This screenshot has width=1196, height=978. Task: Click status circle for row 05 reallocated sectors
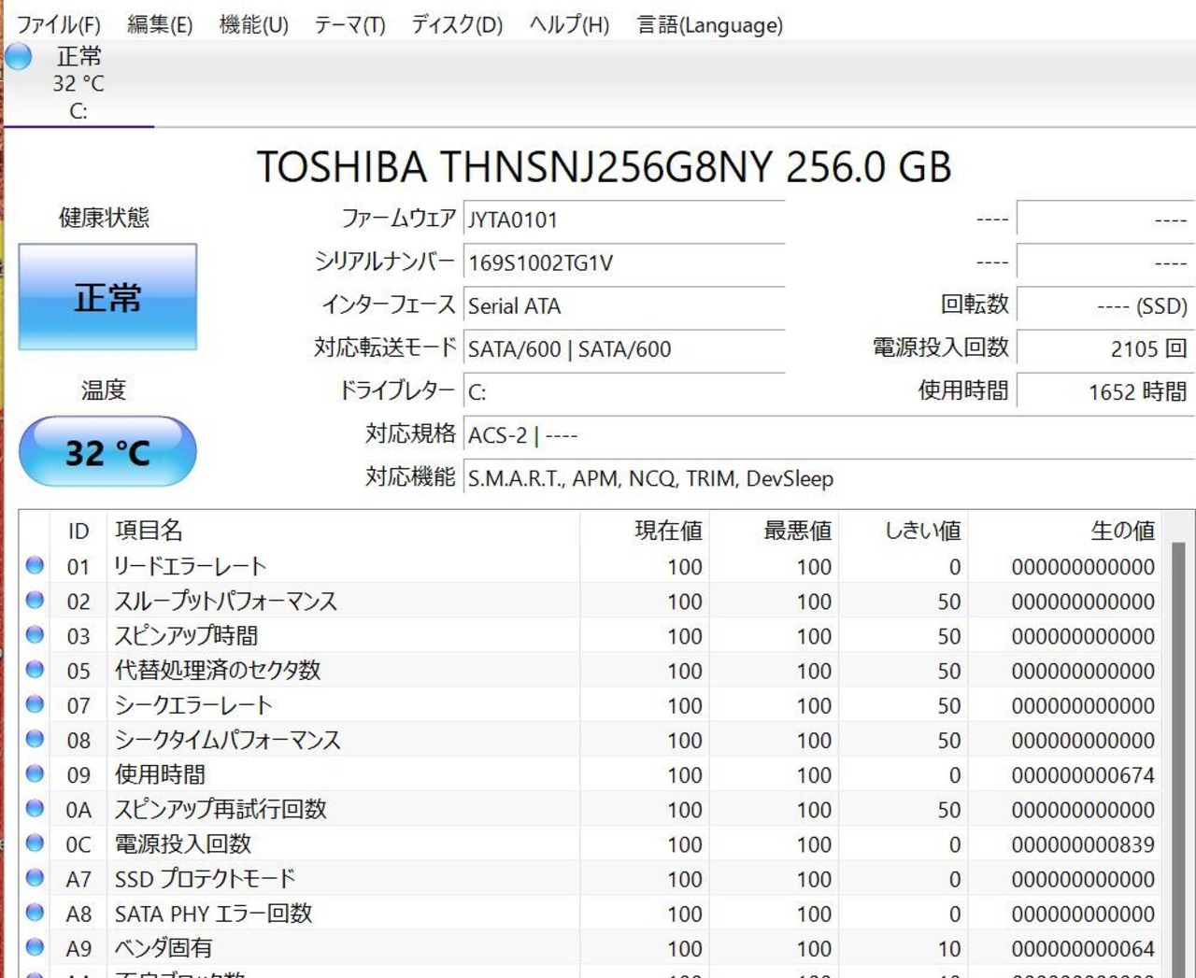[35, 670]
